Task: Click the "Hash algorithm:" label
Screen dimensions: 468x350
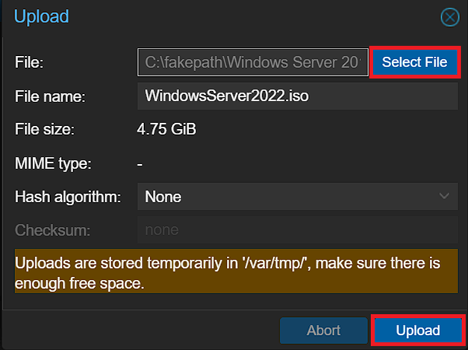Action: pos(68,197)
